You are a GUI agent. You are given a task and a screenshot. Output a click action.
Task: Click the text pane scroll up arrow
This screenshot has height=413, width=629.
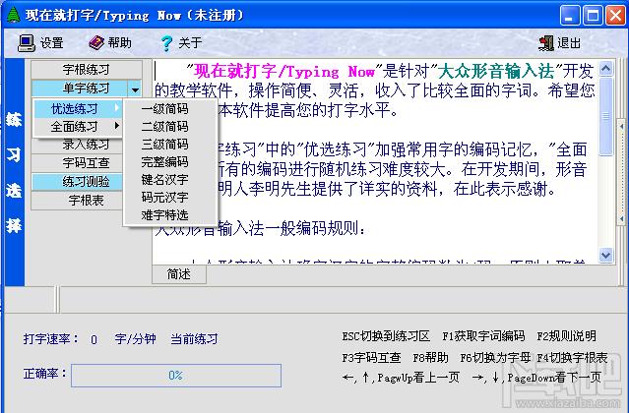point(605,69)
